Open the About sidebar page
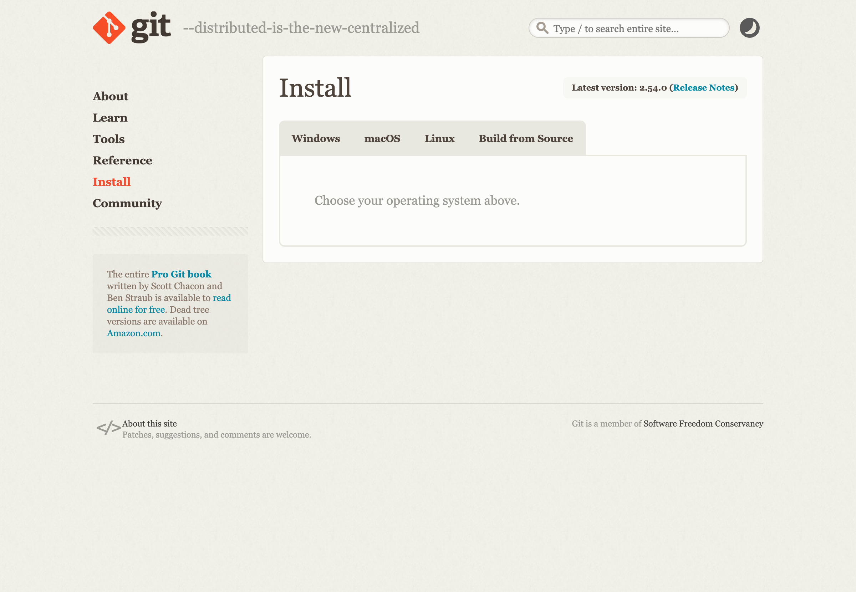Screen dimensions: 856x592 pyautogui.click(x=110, y=96)
